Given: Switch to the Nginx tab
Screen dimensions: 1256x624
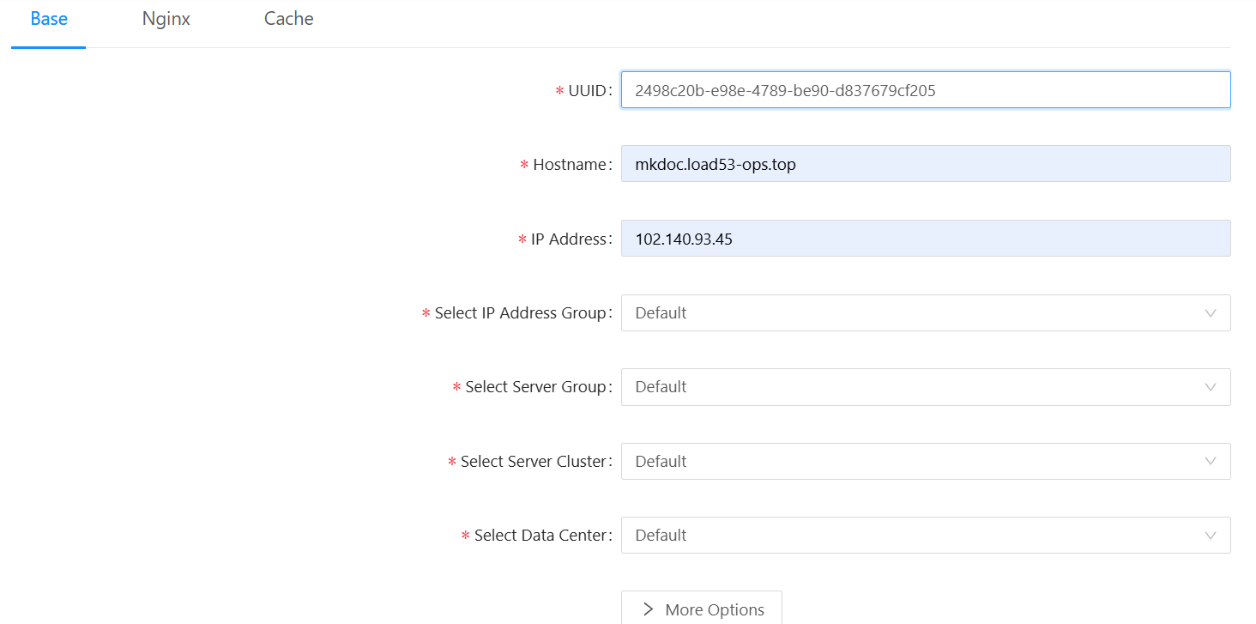Looking at the screenshot, I should 166,19.
